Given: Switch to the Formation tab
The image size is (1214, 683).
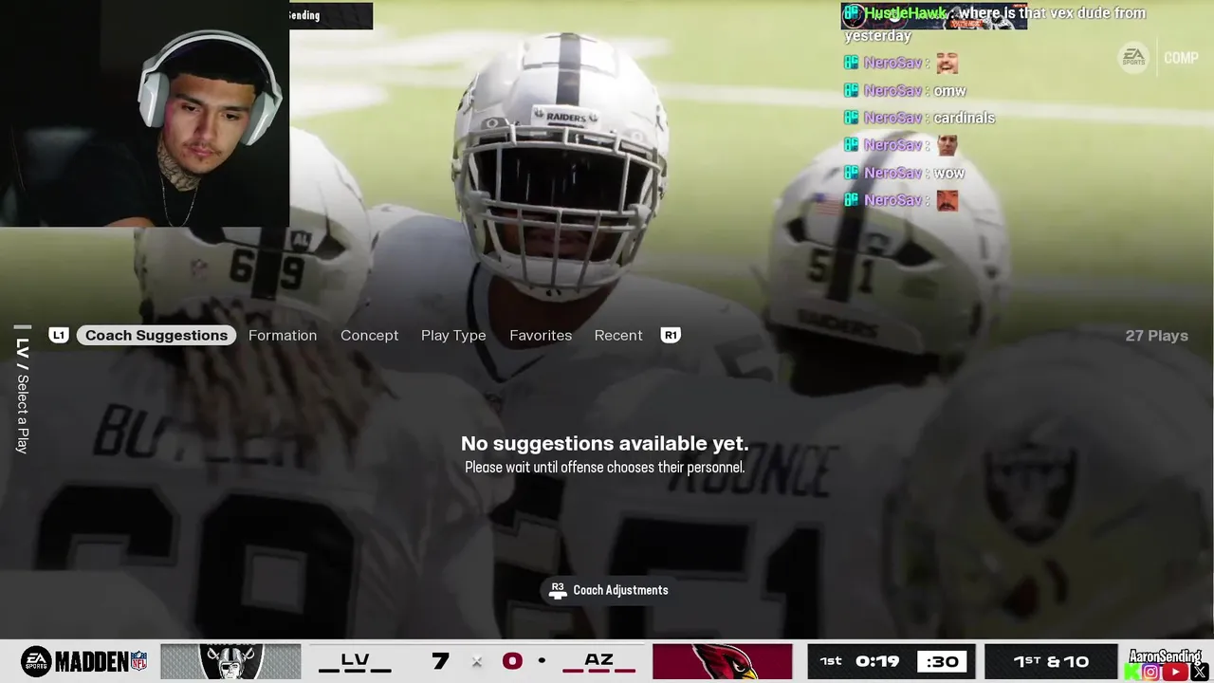Looking at the screenshot, I should (x=283, y=335).
